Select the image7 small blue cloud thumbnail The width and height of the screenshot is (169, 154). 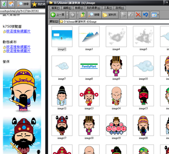click(x=62, y=66)
